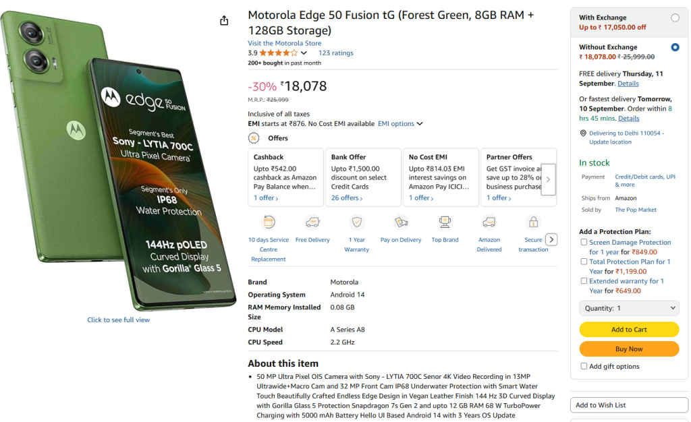Select the No Cost EMI offer card
The height and width of the screenshot is (422, 691).
[441, 177]
